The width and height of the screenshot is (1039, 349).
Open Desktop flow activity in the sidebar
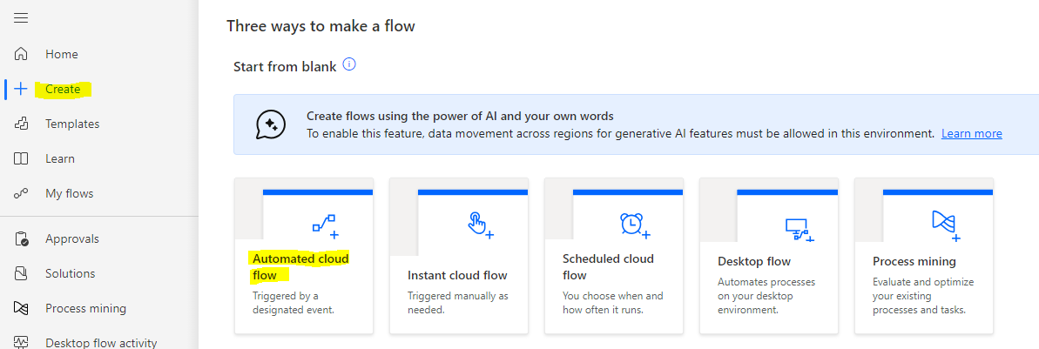[101, 343]
